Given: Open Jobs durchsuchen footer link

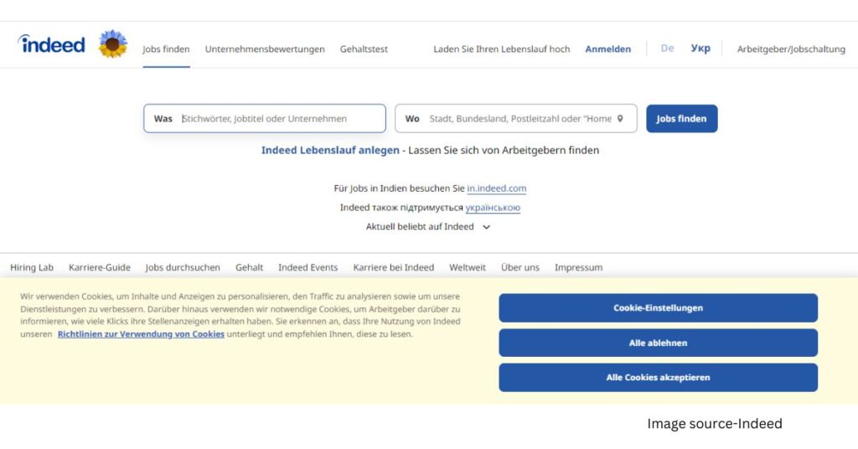Looking at the screenshot, I should coord(183,267).
